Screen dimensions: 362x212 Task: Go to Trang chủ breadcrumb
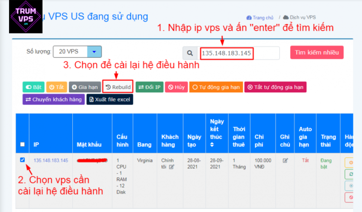pos(263,18)
